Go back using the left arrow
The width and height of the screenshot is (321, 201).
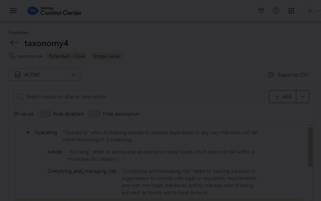(14, 43)
